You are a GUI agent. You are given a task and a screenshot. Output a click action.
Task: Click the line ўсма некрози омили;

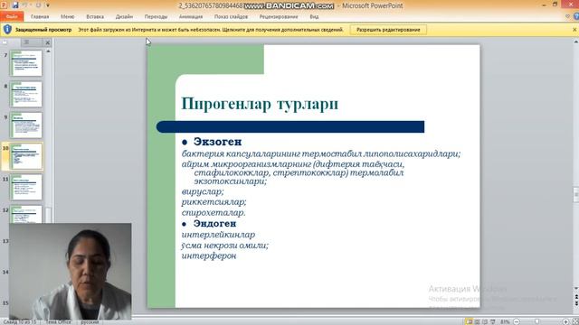(x=225, y=245)
